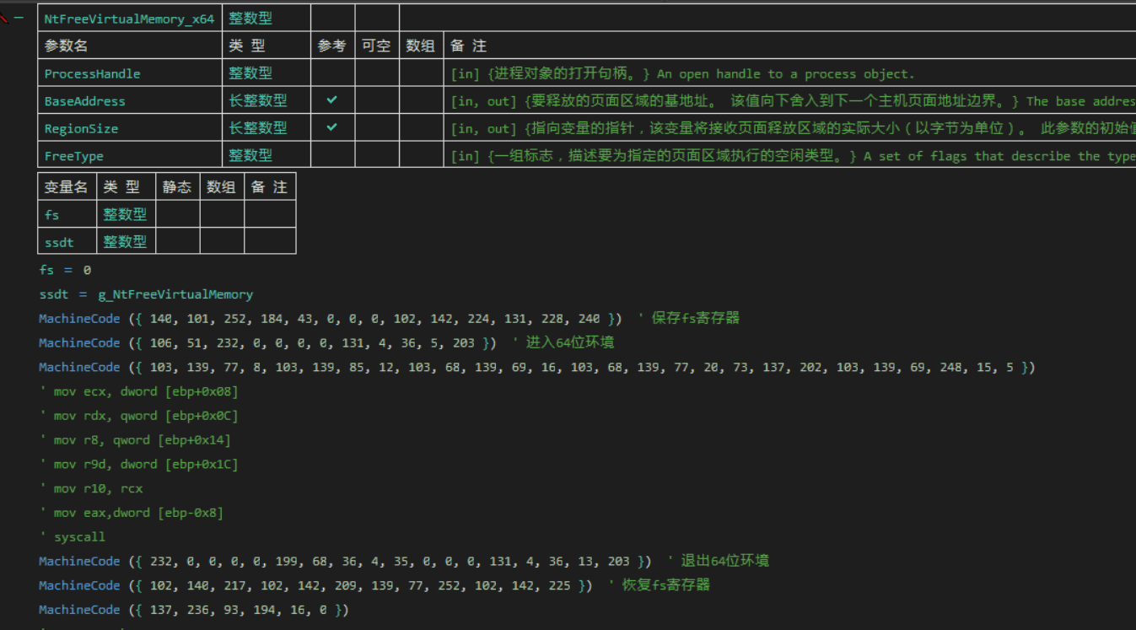This screenshot has width=1136, height=630.
Task: Click the 备注 header in variable table
Action: [270, 187]
